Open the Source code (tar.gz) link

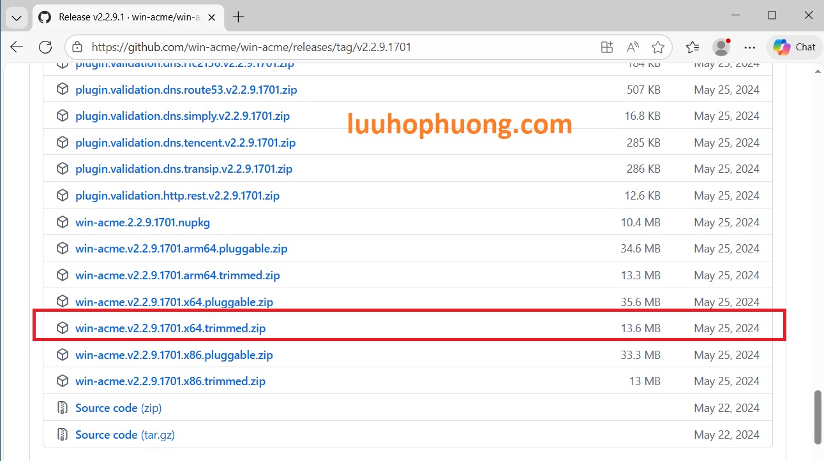124,434
